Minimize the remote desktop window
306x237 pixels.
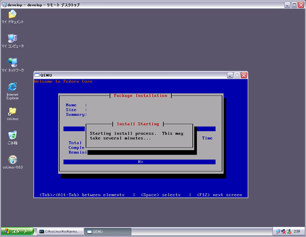click(x=287, y=5)
